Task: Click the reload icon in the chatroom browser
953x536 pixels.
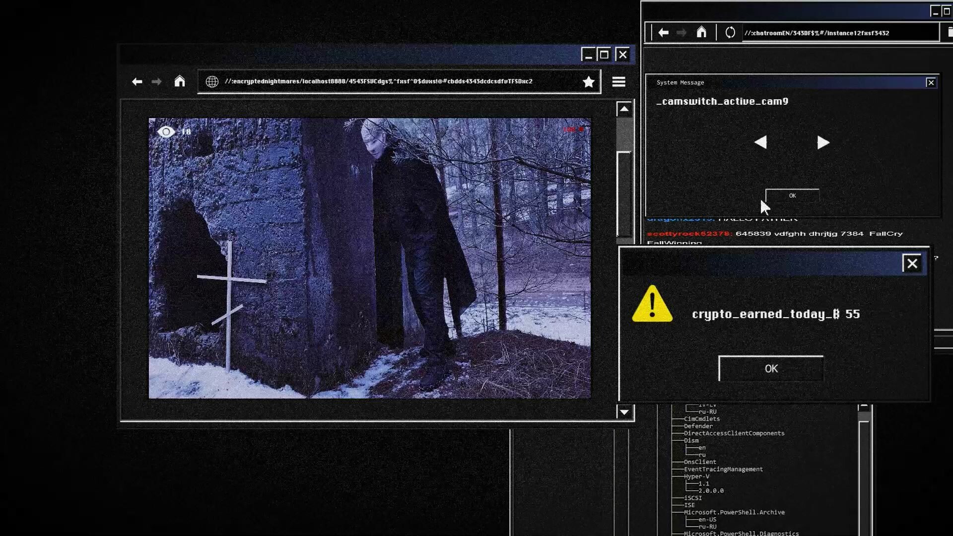Action: (730, 32)
